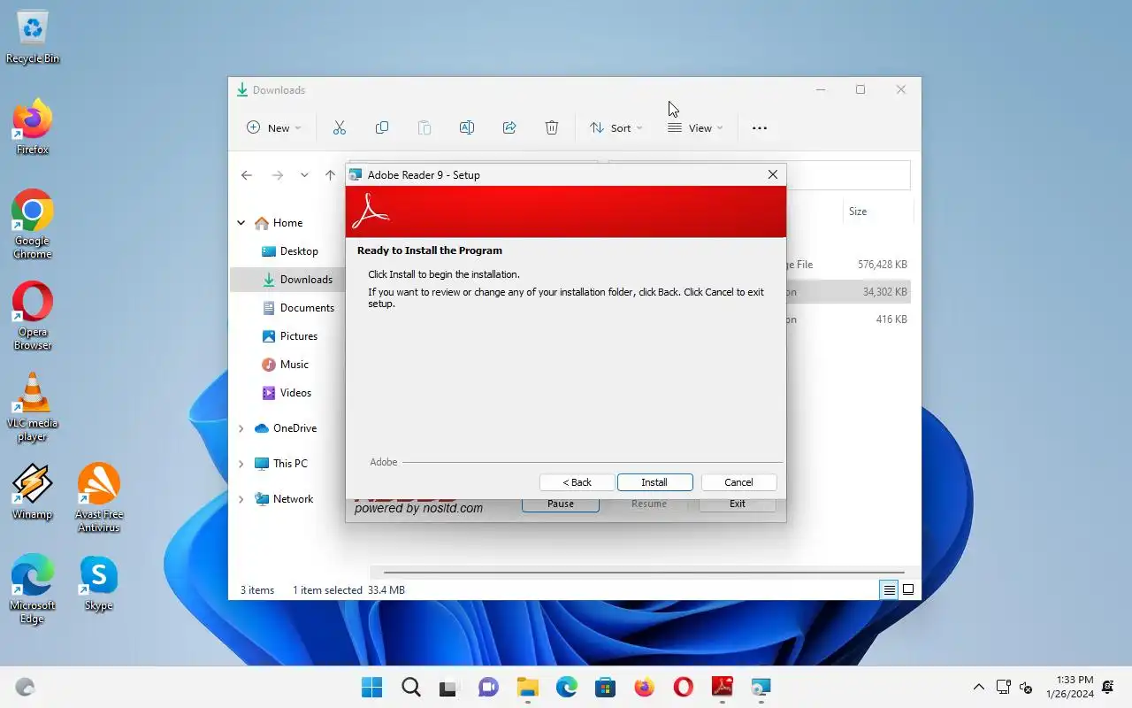Cut the selected file in Explorer
Image resolution: width=1132 pixels, height=708 pixels.
tap(340, 127)
